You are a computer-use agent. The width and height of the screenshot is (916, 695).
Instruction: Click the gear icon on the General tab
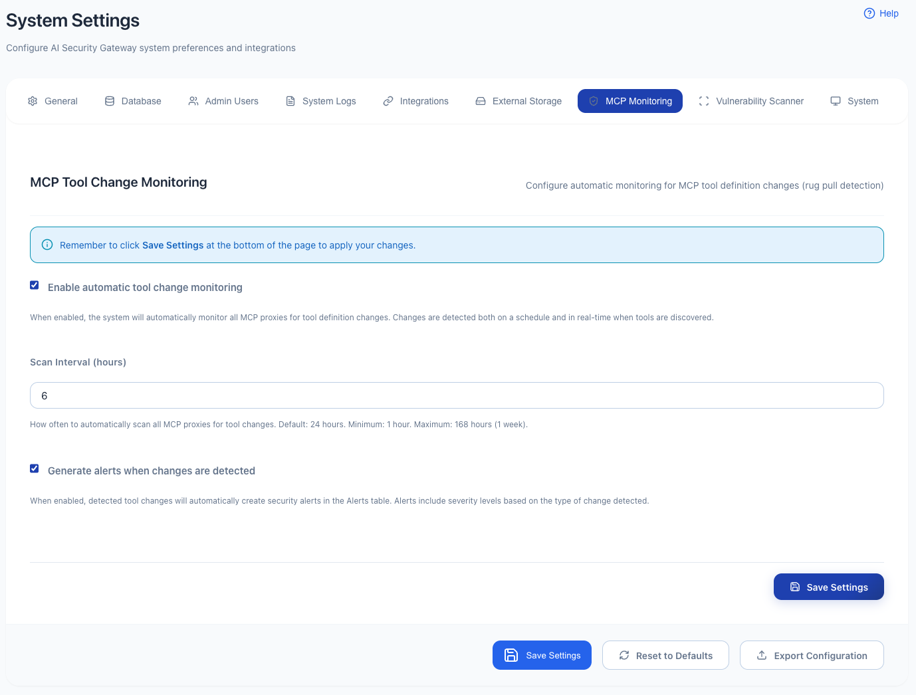33,100
